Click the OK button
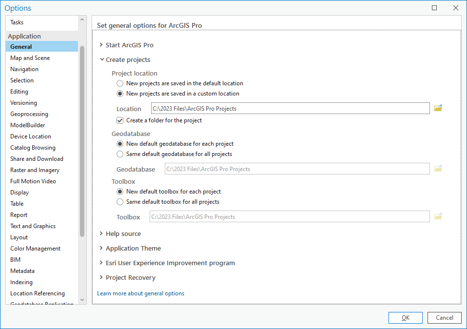The width and height of the screenshot is (467, 329). pos(405,318)
